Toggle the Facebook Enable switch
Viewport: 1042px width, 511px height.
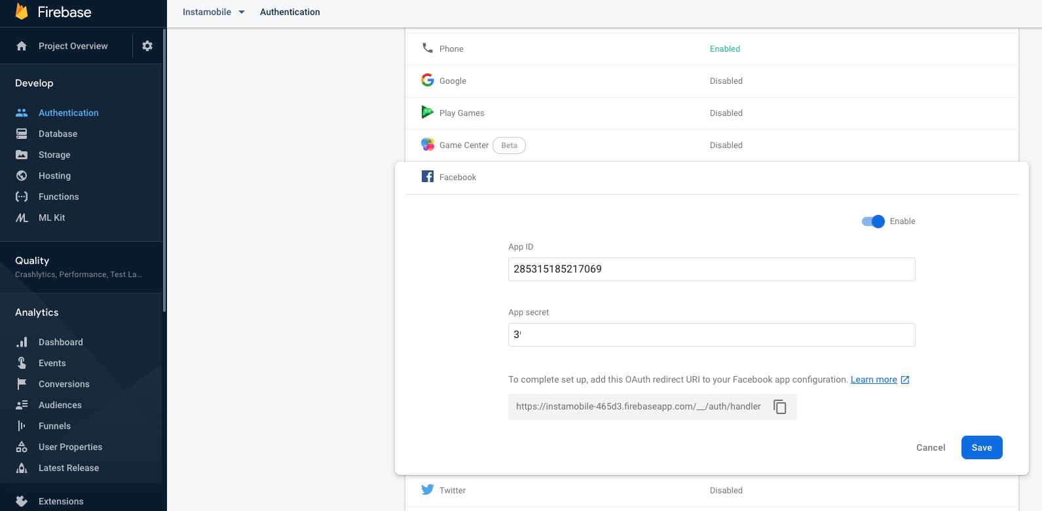pos(873,221)
